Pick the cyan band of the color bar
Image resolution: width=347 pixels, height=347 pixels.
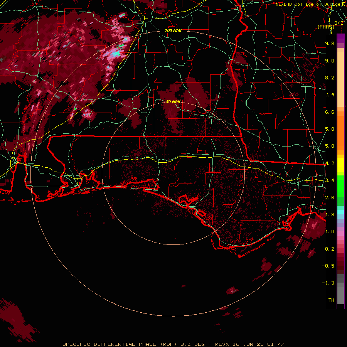point(340,212)
